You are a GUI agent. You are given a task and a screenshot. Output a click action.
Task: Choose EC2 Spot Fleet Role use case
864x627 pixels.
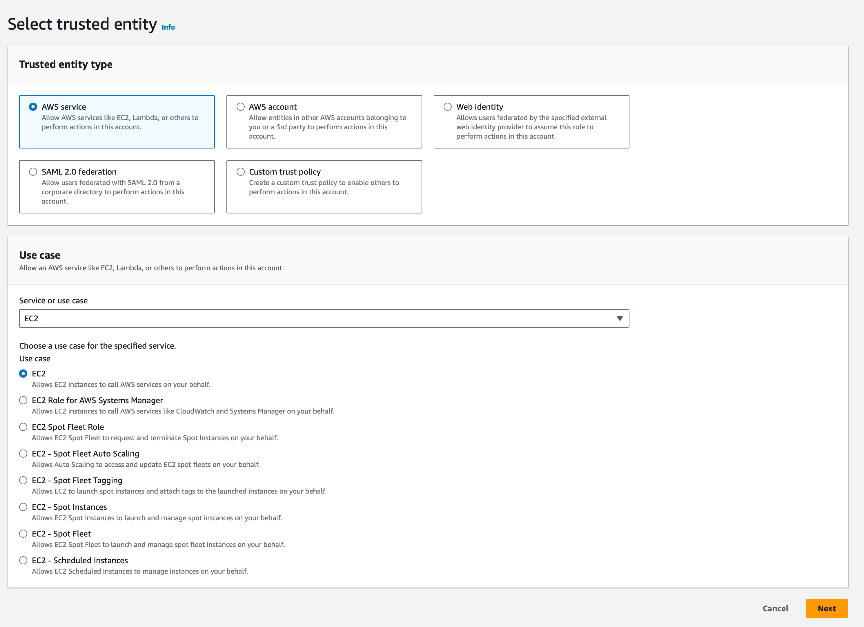(x=23, y=427)
